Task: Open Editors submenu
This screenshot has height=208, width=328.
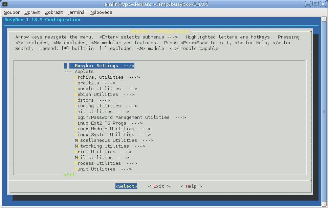Action: [92, 100]
